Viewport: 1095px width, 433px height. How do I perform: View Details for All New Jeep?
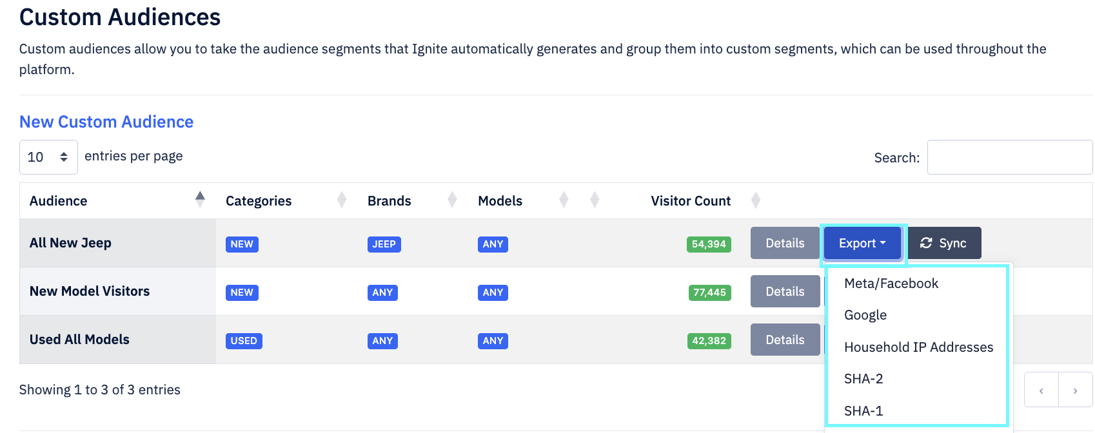point(785,243)
